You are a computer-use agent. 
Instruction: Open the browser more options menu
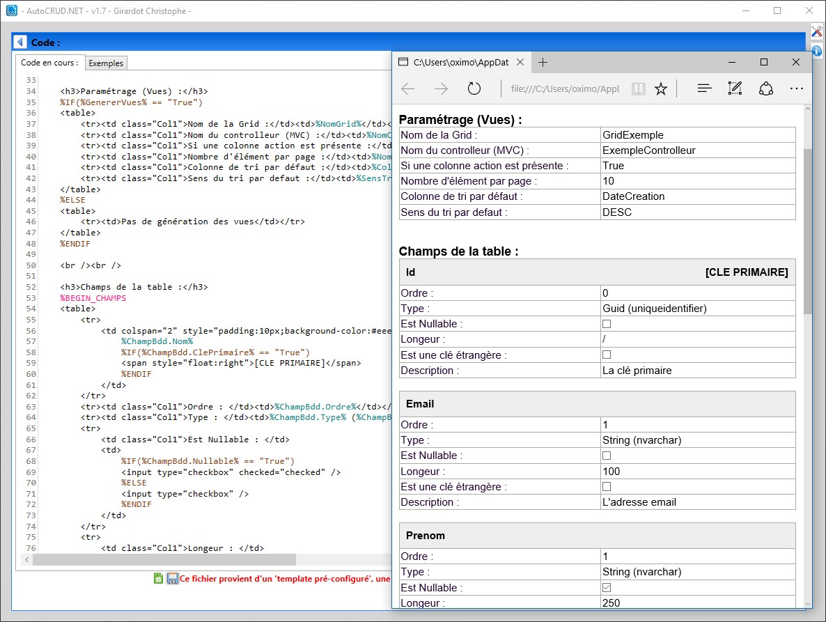(x=797, y=88)
